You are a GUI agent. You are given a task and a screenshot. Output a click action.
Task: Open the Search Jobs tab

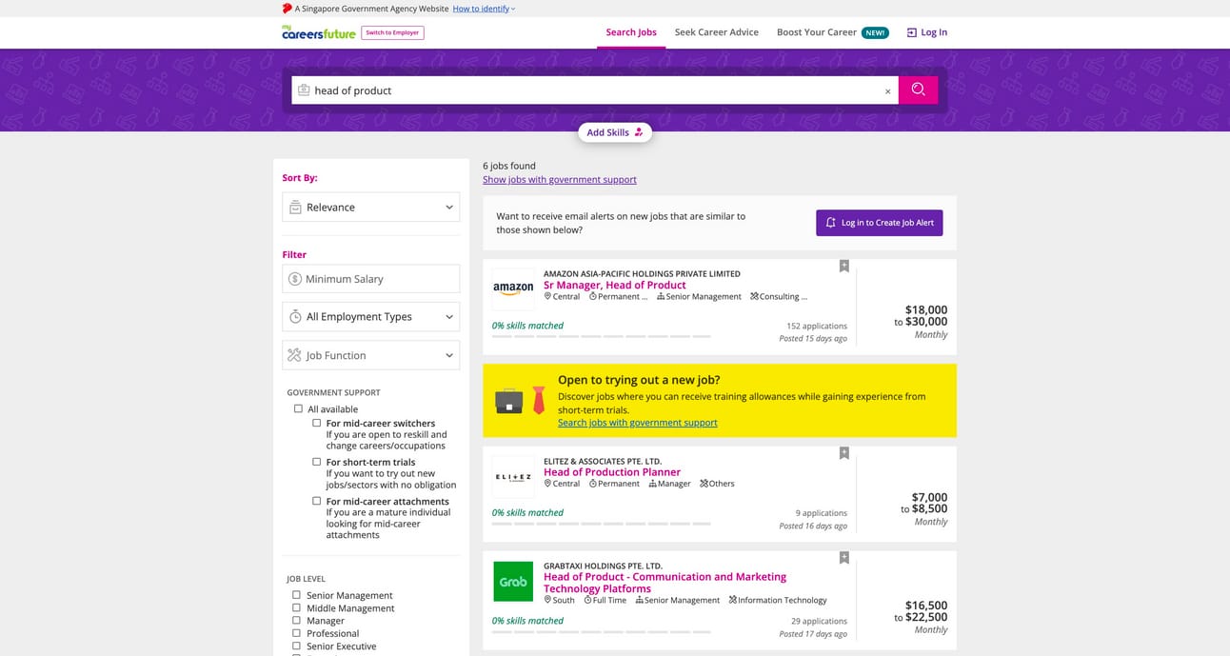point(631,32)
